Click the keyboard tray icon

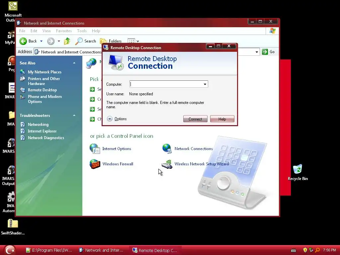coord(294,250)
